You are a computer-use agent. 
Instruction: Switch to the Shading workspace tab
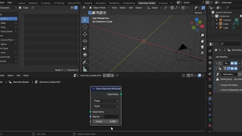click(x=88, y=3)
